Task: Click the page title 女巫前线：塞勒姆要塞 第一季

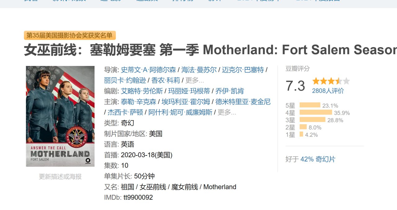Action: coord(112,50)
